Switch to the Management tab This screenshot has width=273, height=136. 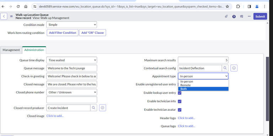tap(11, 50)
